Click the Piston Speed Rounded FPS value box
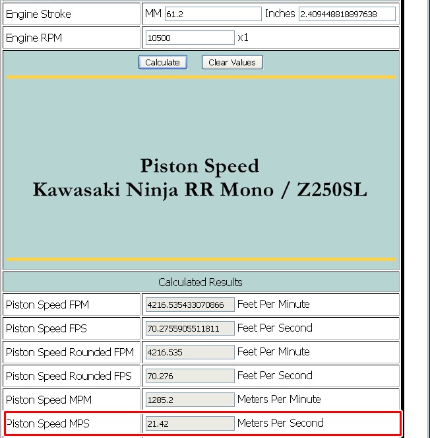Screen dimensions: 430x438 190,377
